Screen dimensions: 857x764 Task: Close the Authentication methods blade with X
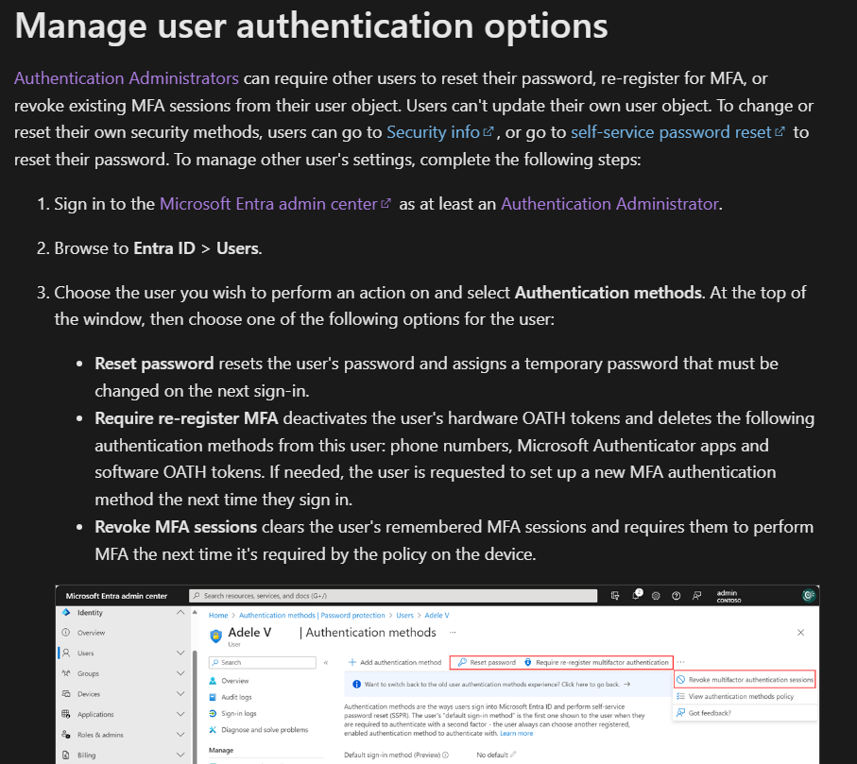tap(800, 633)
